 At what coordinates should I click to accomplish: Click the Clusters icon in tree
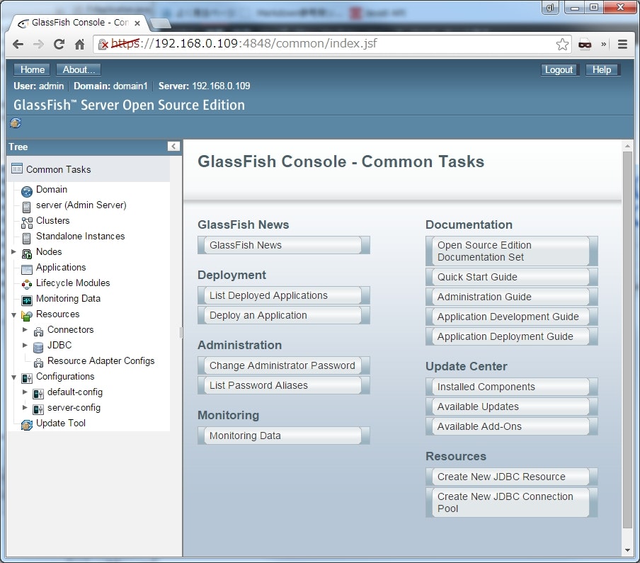[x=27, y=222]
